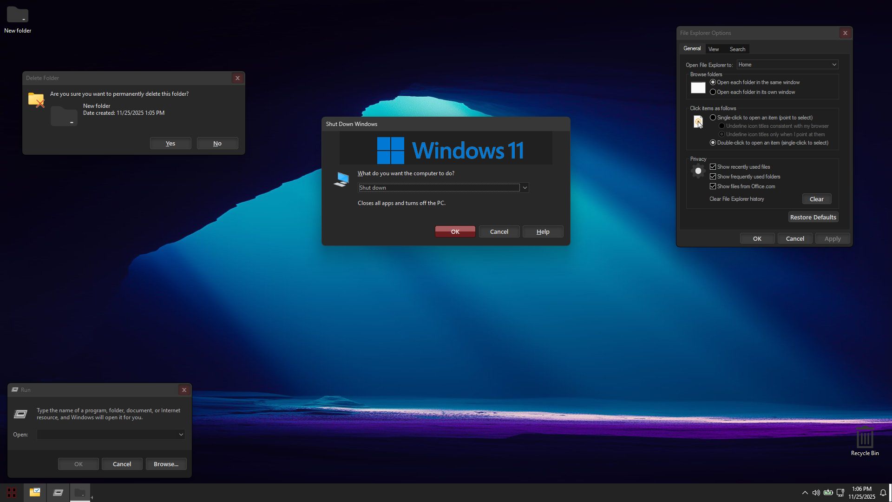892x502 pixels.
Task: Click the Run taskbar icon
Action: (58, 493)
